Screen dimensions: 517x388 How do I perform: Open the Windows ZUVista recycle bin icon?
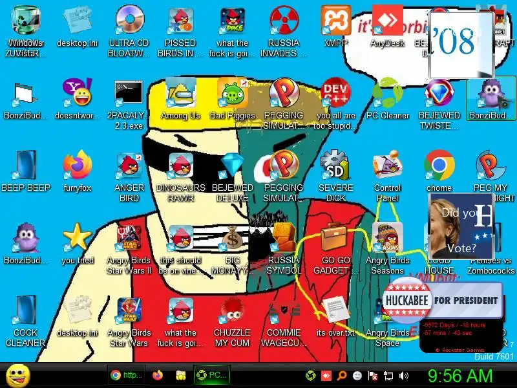coord(25,21)
